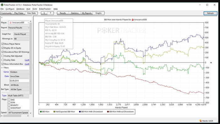This screenshot has height=124, width=220.
Task: Open the Player dropdown showing Innocence888
Action: [x=19, y=22]
